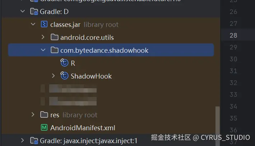Expand the ShadowHook class node

pyautogui.click(x=53, y=76)
